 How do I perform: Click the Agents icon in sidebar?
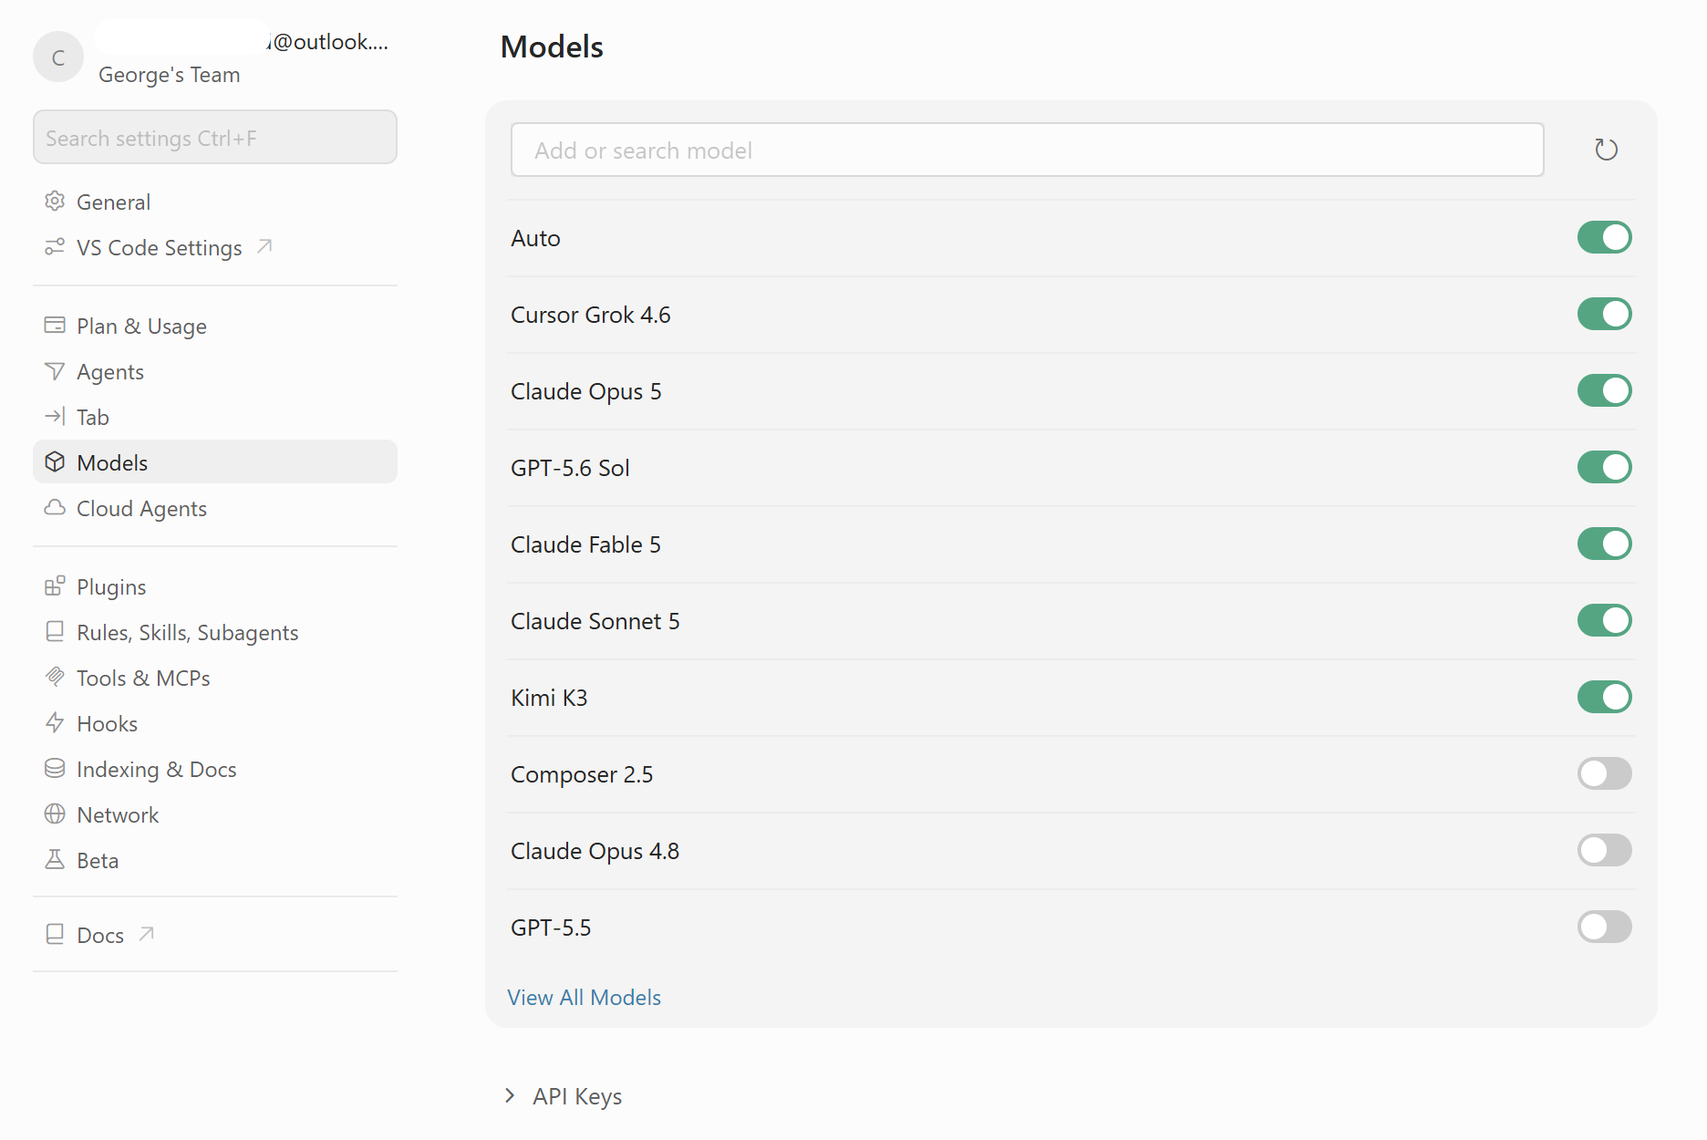click(55, 371)
